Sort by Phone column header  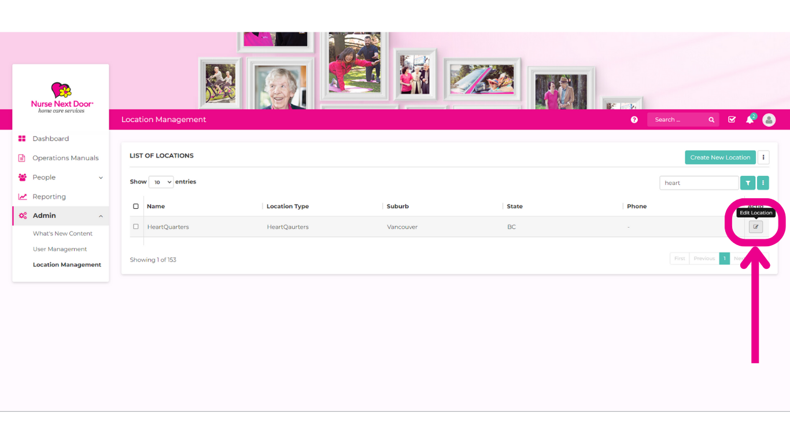pos(637,206)
